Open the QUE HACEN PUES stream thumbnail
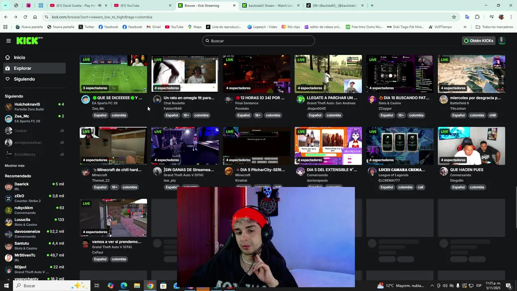Viewport: 517px width, 291px height. 471,146
